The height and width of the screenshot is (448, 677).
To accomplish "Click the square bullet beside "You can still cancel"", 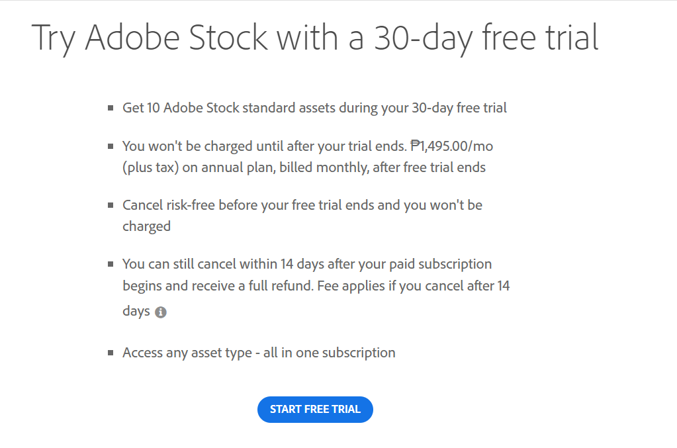I will click(x=111, y=264).
